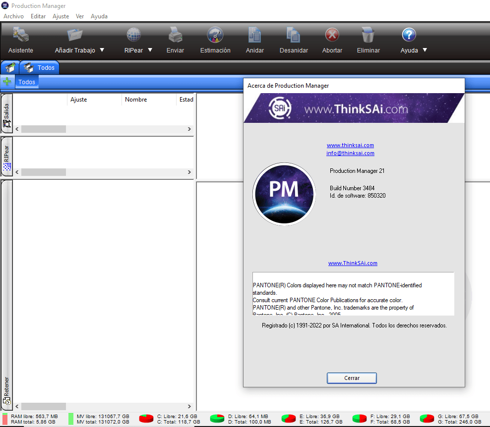The image size is (490, 427).
Task: Click the 'RAM libre: 563,7 MB' status text
Action: pos(34,417)
